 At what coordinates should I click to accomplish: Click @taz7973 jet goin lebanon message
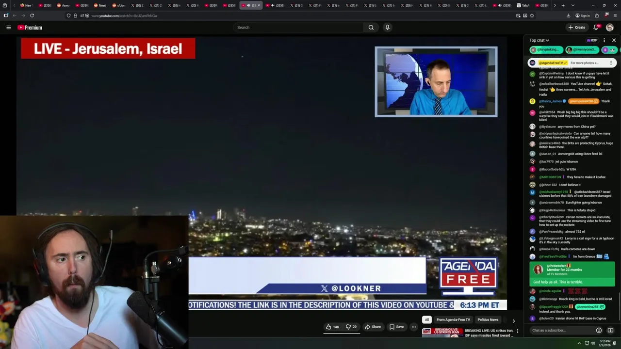pyautogui.click(x=554, y=161)
